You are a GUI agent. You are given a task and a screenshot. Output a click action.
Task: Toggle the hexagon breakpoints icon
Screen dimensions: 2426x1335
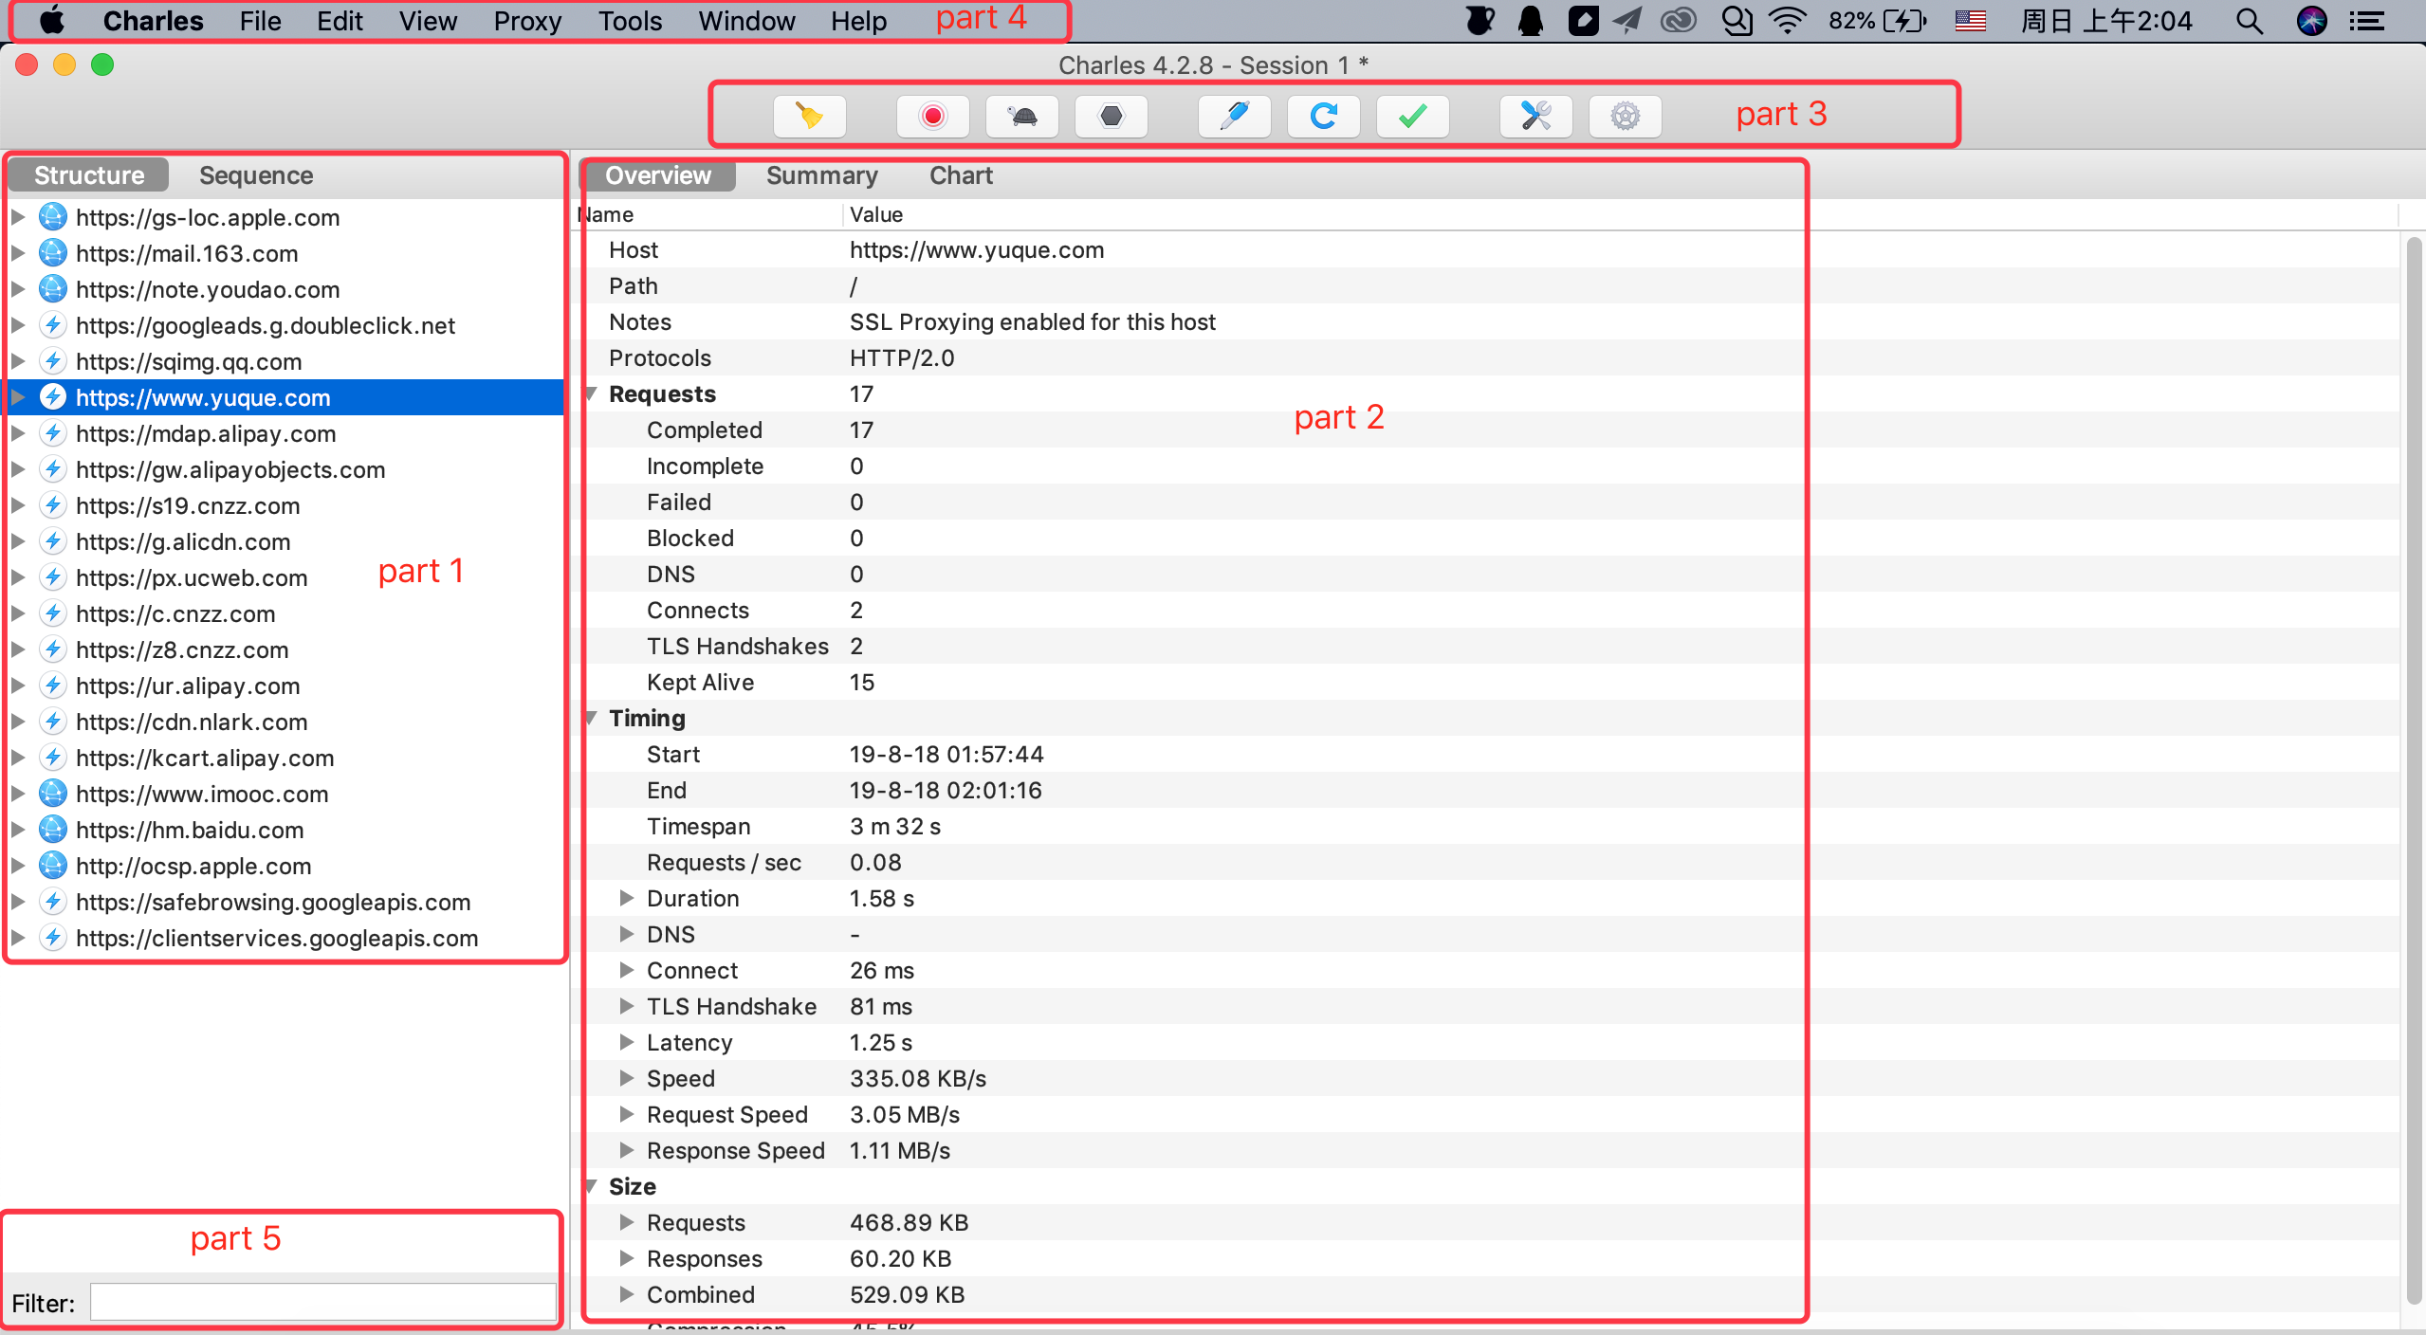[x=1111, y=117]
